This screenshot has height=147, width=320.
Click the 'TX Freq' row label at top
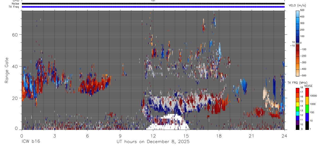[x=14, y=7]
